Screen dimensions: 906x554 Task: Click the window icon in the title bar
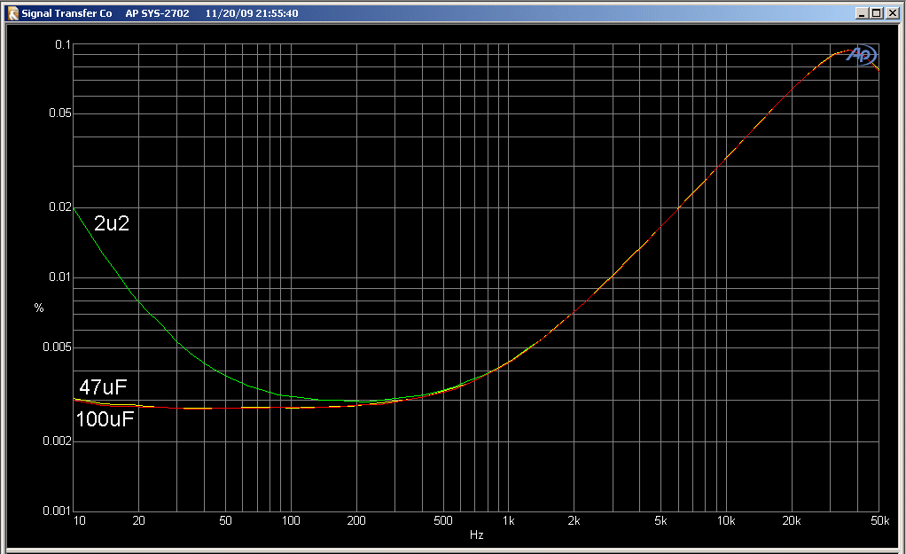click(x=13, y=13)
